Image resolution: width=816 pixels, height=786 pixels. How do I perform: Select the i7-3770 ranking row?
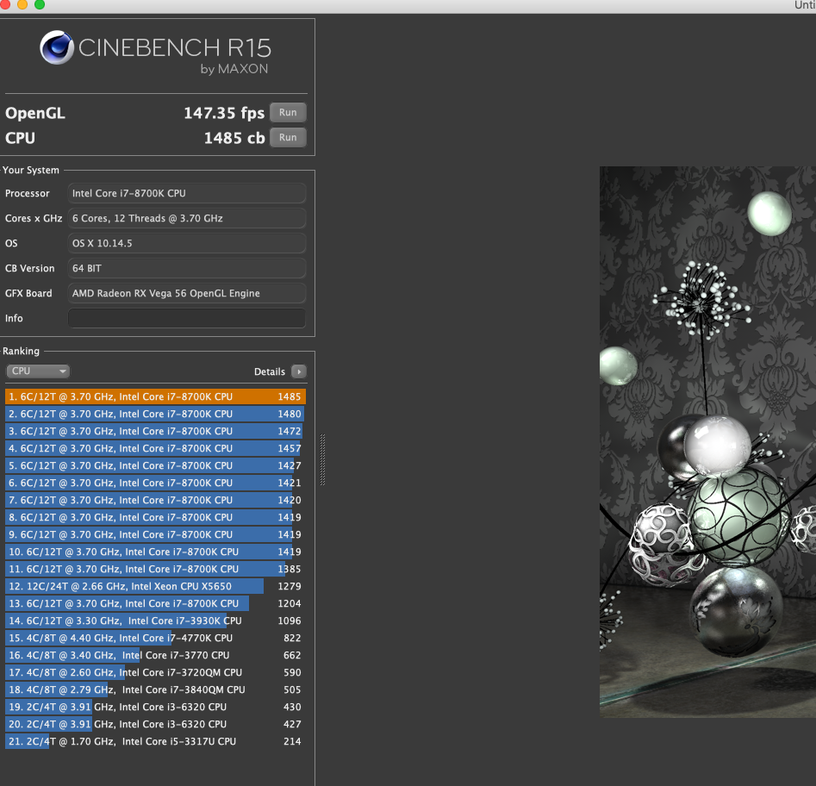coord(155,655)
